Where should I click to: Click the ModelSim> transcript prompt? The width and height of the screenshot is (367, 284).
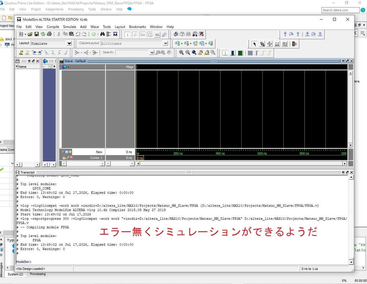point(24,262)
